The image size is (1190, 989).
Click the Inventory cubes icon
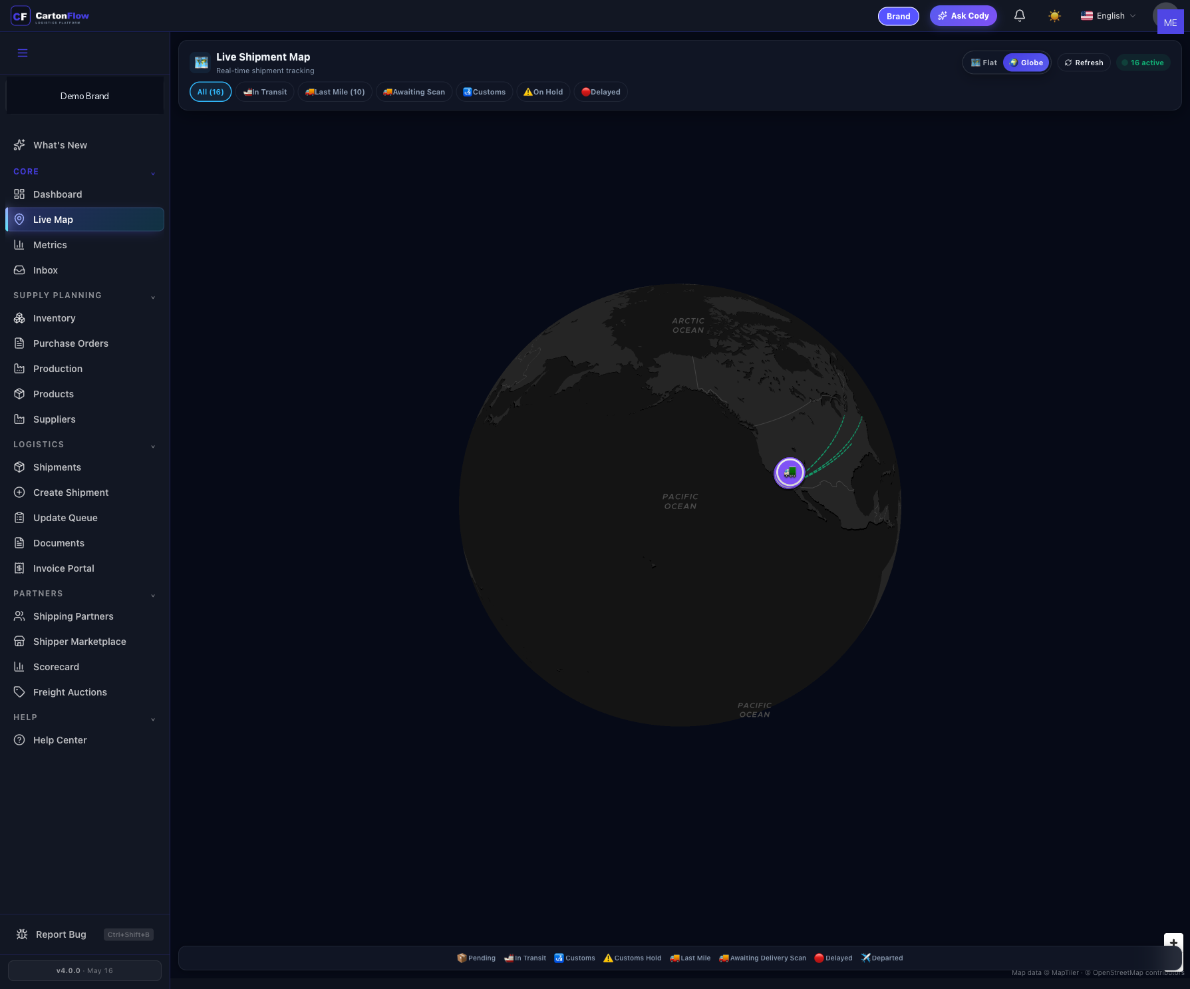pos(19,318)
